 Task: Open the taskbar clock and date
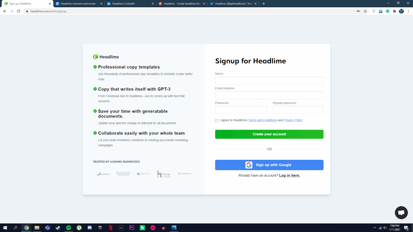(x=394, y=228)
